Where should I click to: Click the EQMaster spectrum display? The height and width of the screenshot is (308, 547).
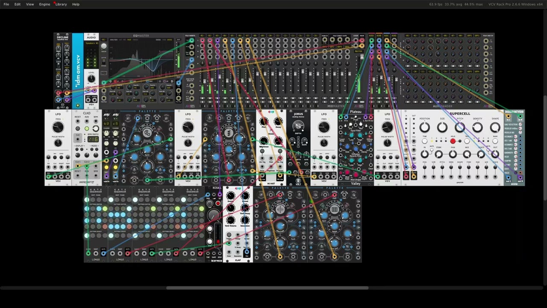point(141,58)
